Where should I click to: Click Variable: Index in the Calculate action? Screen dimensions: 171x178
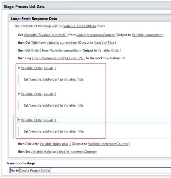50,144
